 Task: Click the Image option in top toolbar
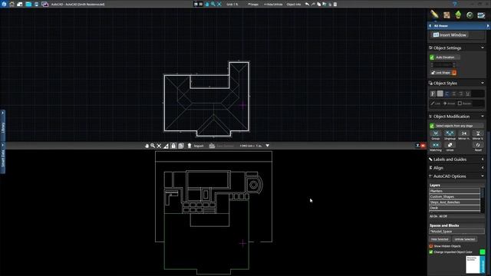tap(253, 5)
